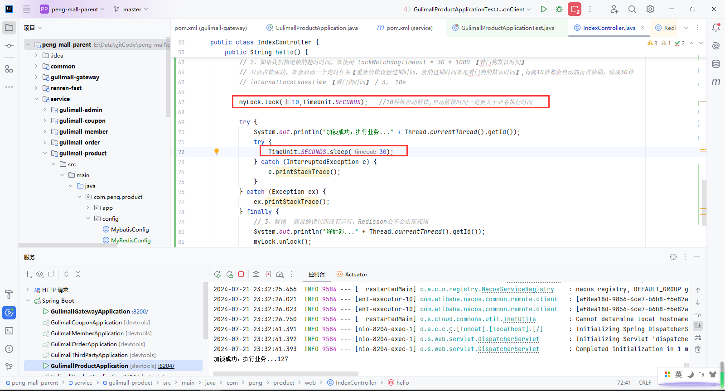Switch to pom.xml (service) tab
Image resolution: width=725 pixels, height=391 pixels.
pos(405,28)
